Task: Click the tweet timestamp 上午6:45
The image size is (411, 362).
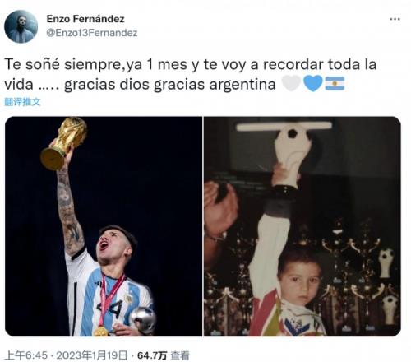Action: coord(26,355)
